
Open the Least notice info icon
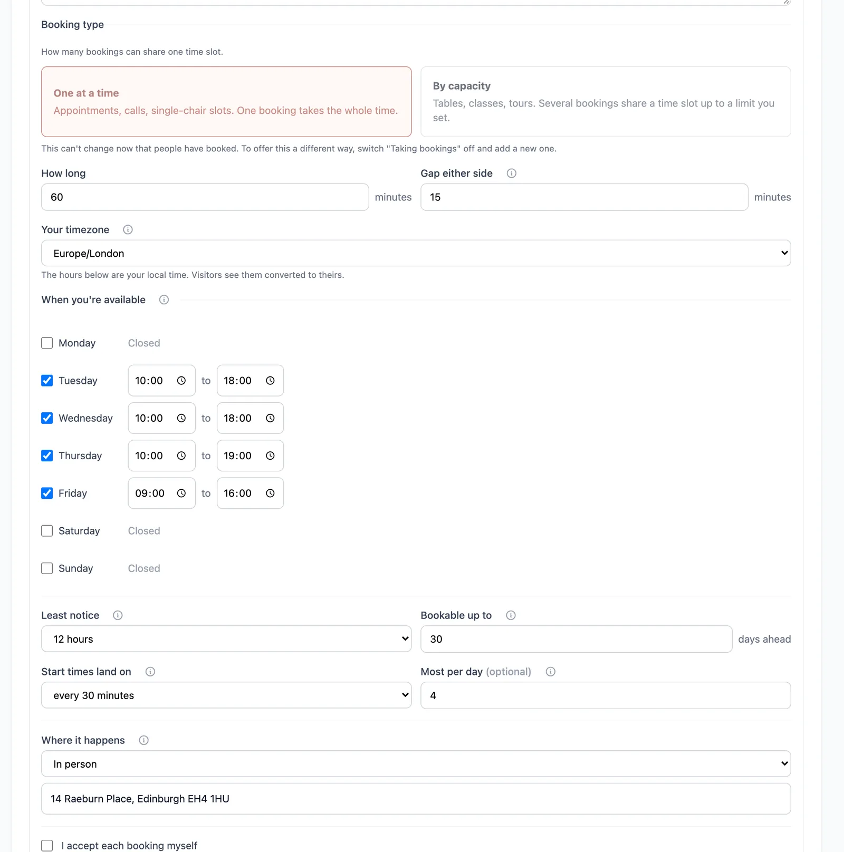point(118,615)
